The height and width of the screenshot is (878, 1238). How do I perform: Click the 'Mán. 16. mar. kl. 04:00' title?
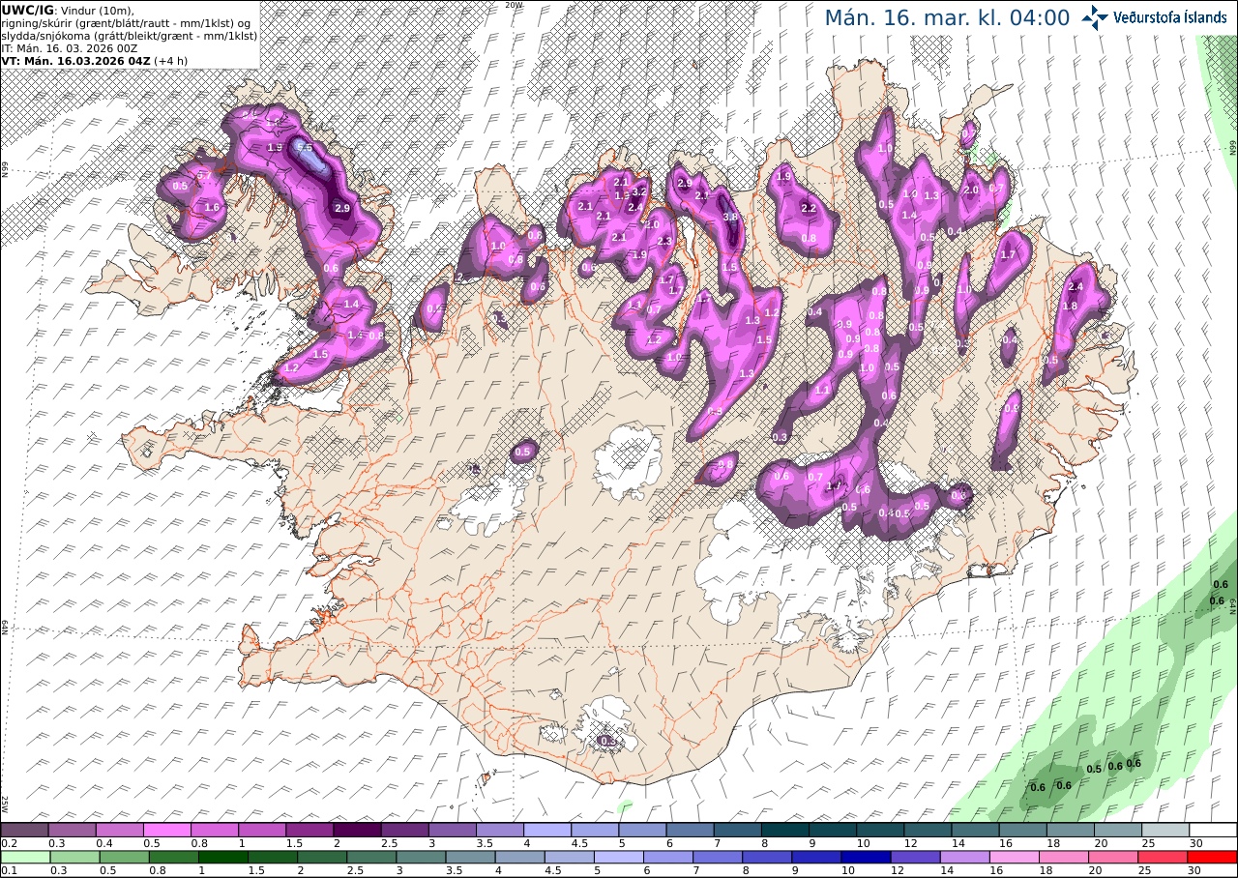(947, 17)
